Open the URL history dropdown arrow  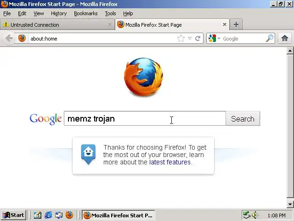(190, 39)
